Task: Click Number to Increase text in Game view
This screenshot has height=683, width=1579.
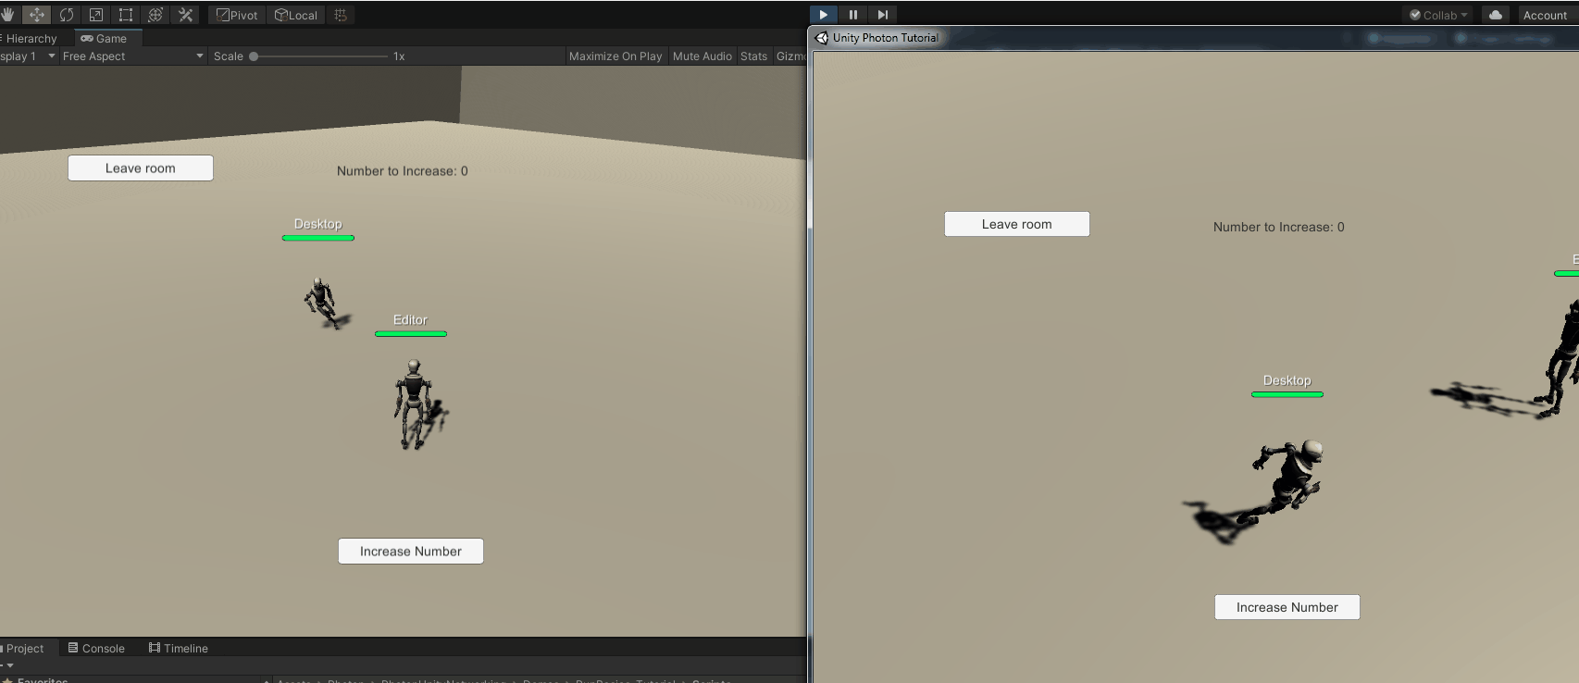Action: coord(403,171)
